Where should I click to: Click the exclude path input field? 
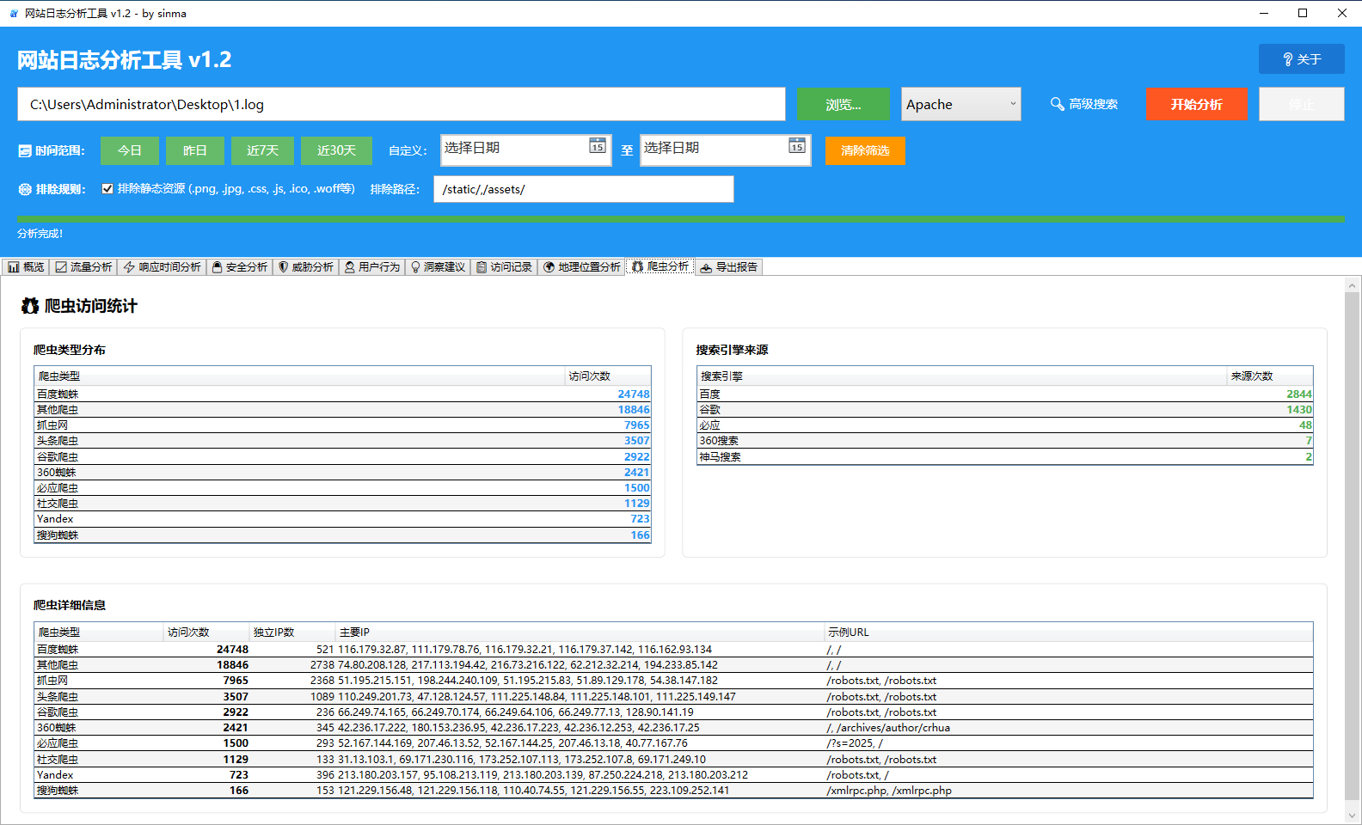point(583,189)
